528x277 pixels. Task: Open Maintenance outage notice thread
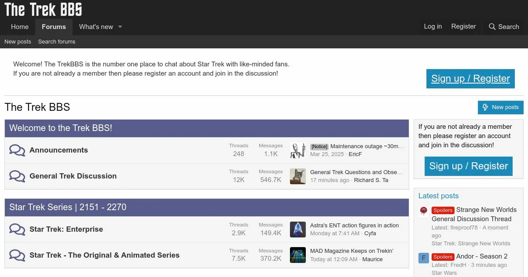pyautogui.click(x=367, y=146)
